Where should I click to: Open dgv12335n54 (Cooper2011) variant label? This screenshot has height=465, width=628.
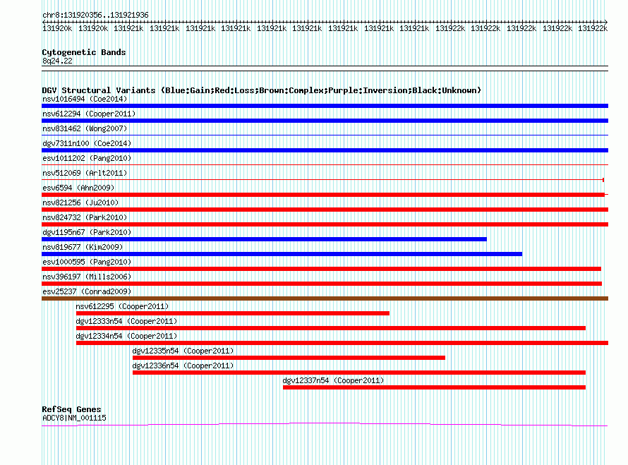tap(183, 351)
